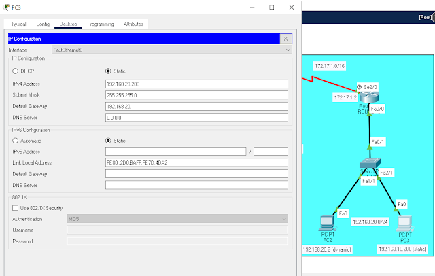435x276 pixels.
Task: Click the Fa1/1 switch port label
Action: [368, 181]
